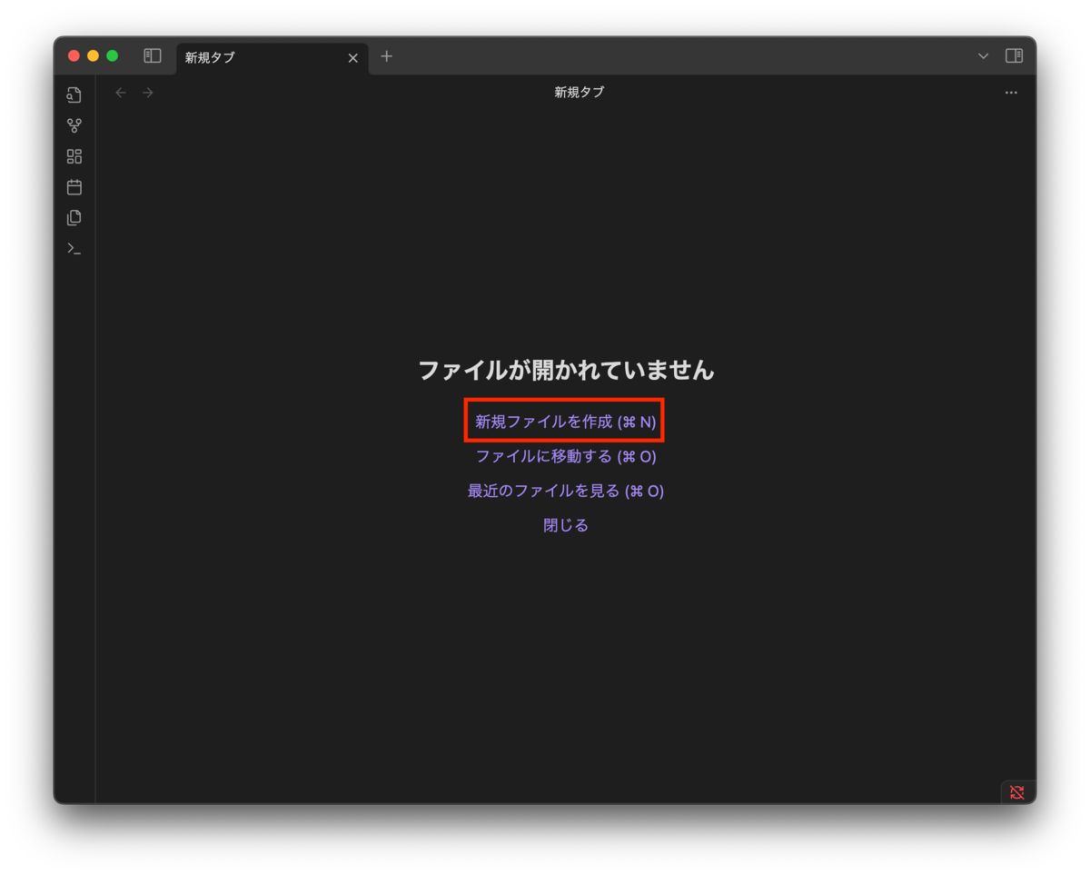
Task: Click the sync status icon at bottom right
Action: coord(1016,792)
